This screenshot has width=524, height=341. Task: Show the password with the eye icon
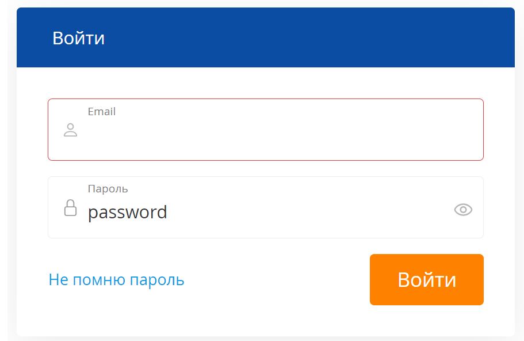pyautogui.click(x=463, y=210)
